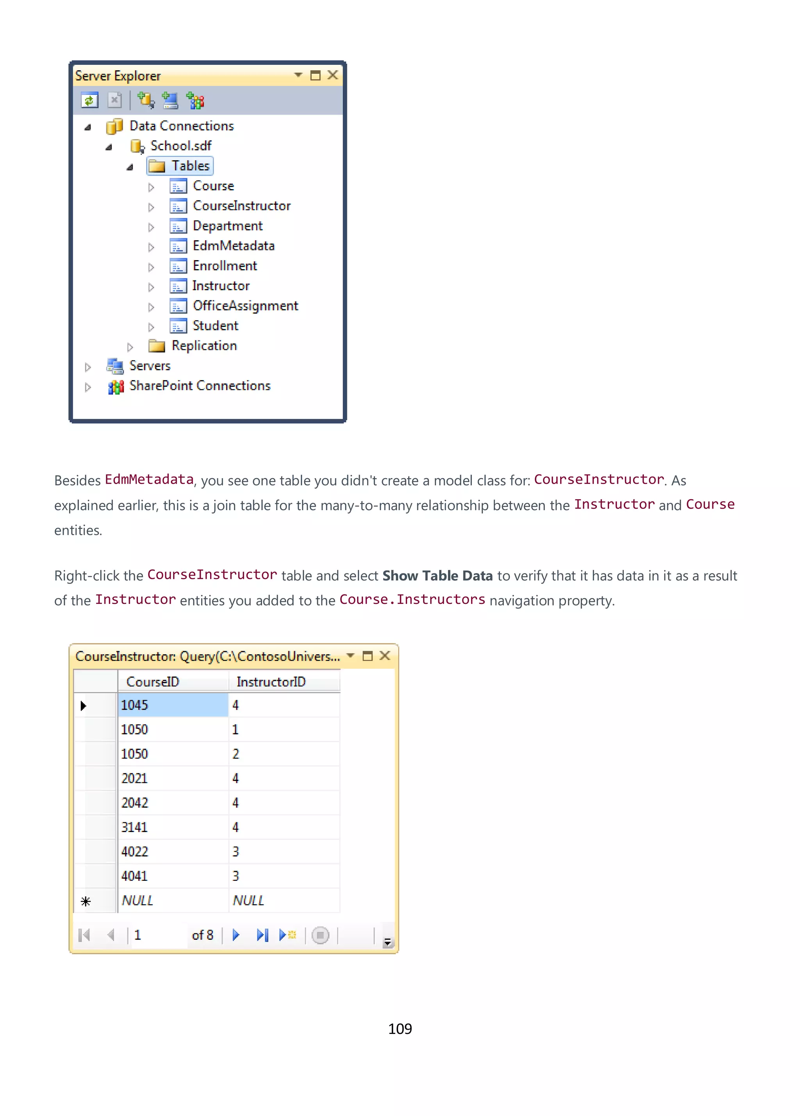Click the Add SharePoint Connection icon
Image resolution: width=800 pixels, height=1116 pixels.
195,100
